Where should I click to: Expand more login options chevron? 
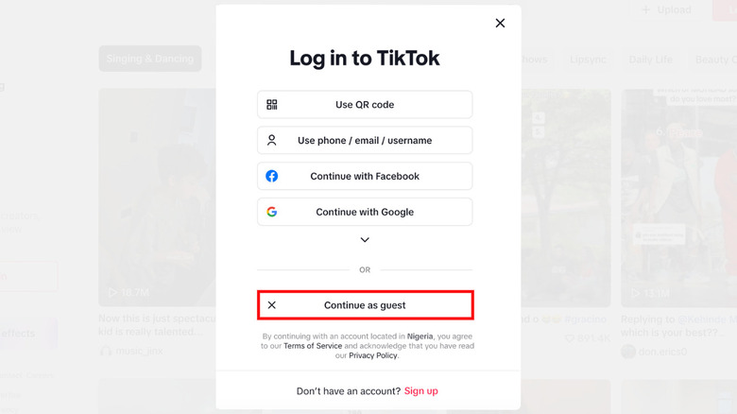tap(365, 240)
